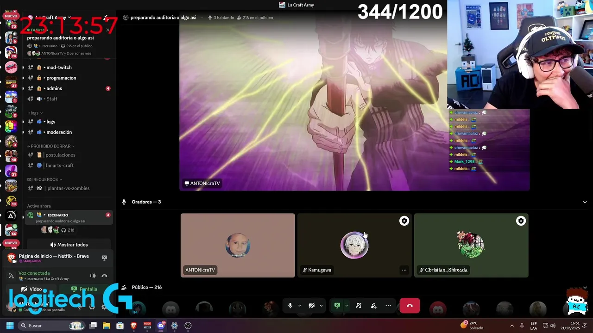Open the plantas-vs-zombies channel
This screenshot has width=593, height=333.
(69, 188)
